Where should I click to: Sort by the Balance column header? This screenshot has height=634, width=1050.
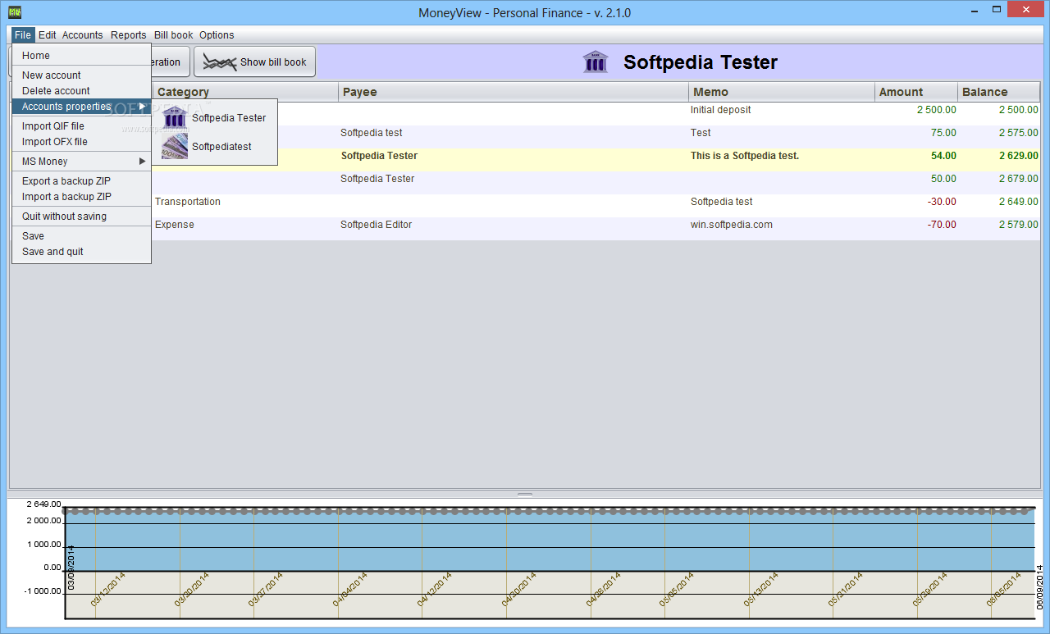tap(999, 92)
